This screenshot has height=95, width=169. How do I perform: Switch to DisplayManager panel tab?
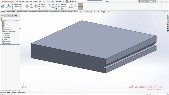click(x=16, y=16)
